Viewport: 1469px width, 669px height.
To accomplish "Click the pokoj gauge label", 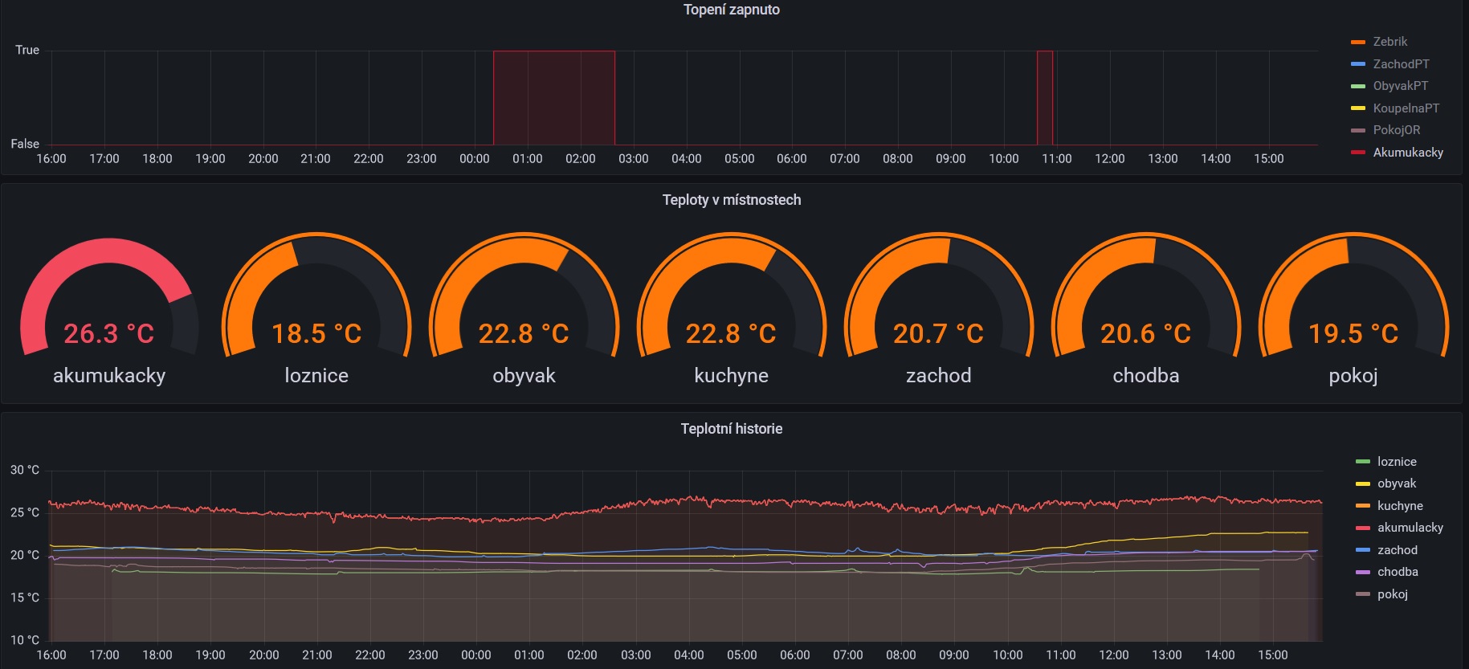I will click(1353, 376).
